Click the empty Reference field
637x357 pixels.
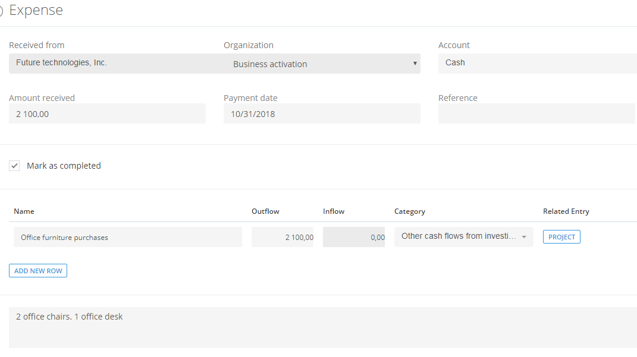[536, 113]
